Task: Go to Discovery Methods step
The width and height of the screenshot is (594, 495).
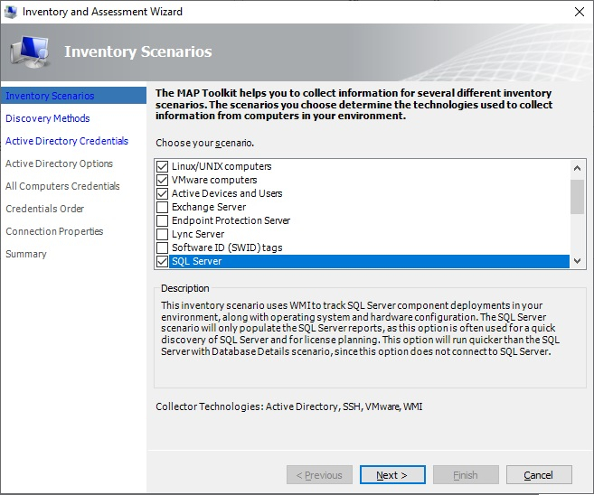Action: pyautogui.click(x=47, y=118)
